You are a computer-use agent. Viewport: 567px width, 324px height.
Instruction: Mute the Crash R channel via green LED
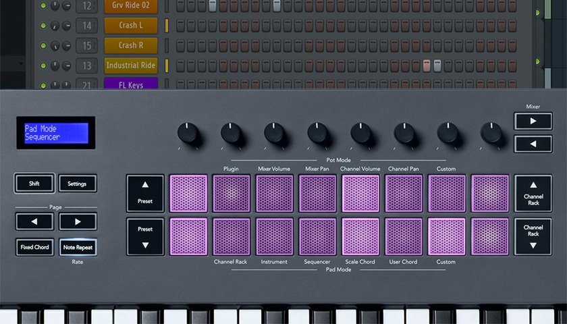point(43,46)
